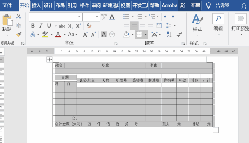Open the 剪贴板 pane launcher
Image resolution: width=249 pixels, height=143 pixels.
click(23, 44)
